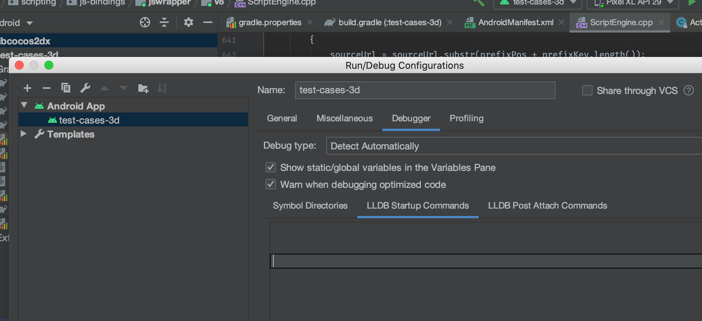Select libcocos2dx in project tree
The image size is (702, 321).
click(x=109, y=41)
